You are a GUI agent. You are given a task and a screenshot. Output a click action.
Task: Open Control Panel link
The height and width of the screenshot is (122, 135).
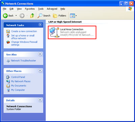pos(18,77)
